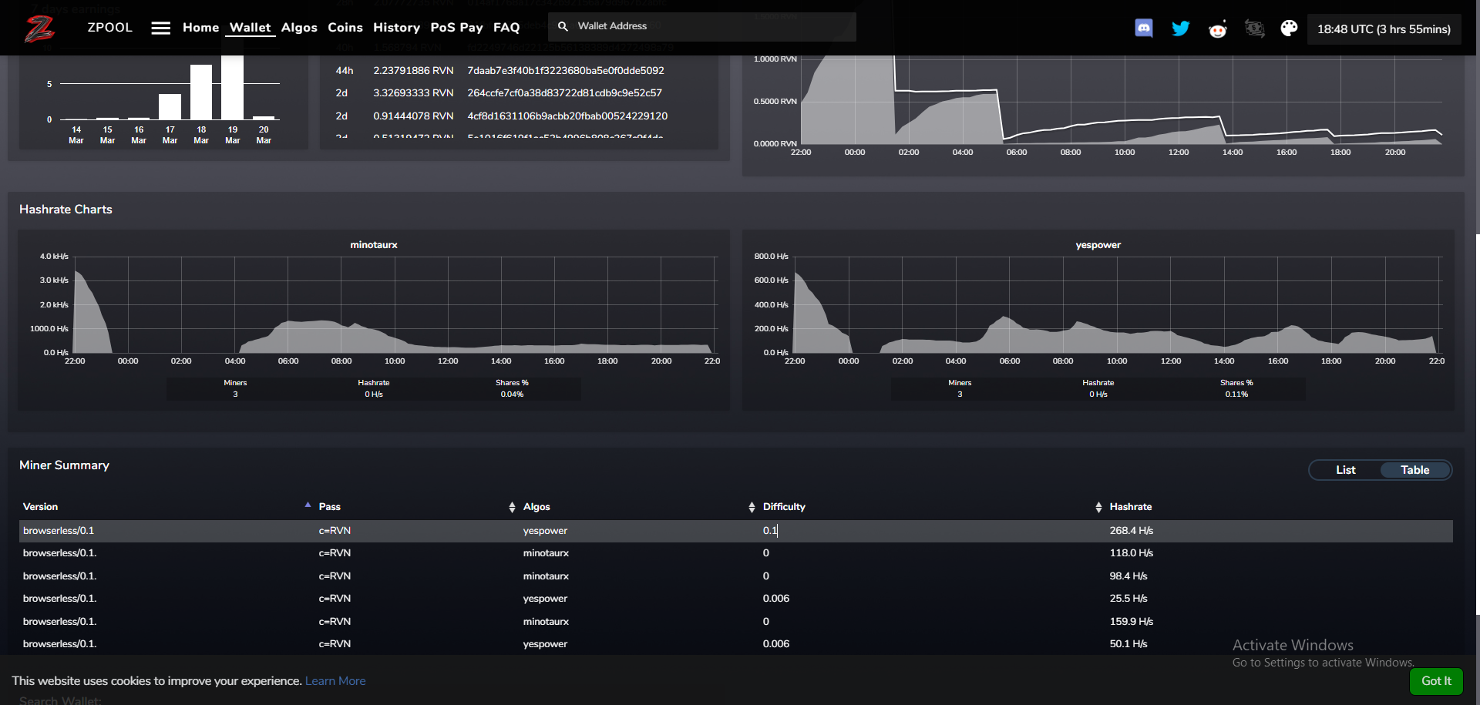The image size is (1480, 705).
Task: Switch Miner Summary to Table view
Action: (x=1414, y=470)
